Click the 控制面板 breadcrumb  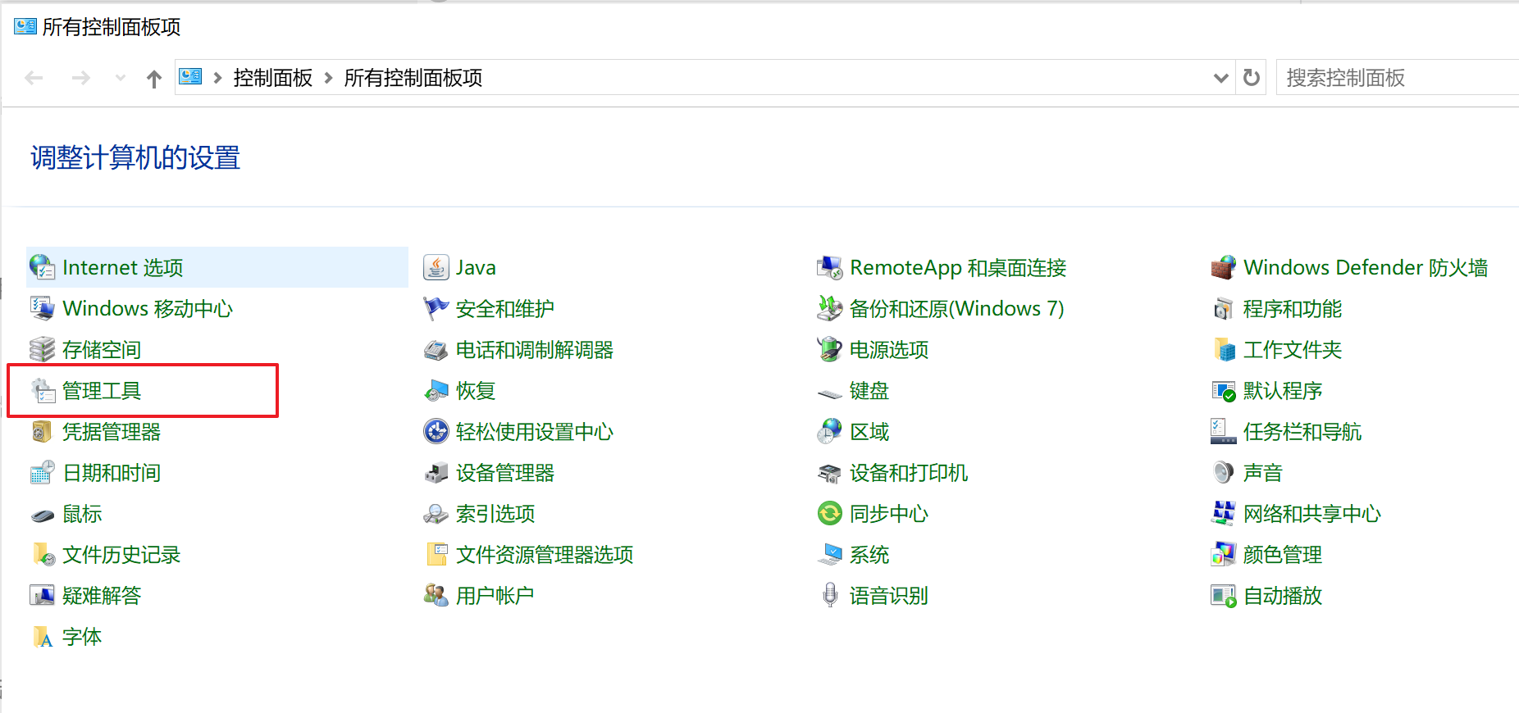273,78
